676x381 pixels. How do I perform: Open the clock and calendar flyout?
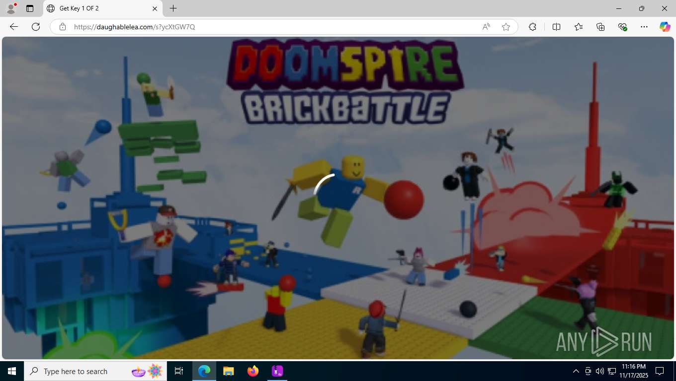(x=634, y=371)
